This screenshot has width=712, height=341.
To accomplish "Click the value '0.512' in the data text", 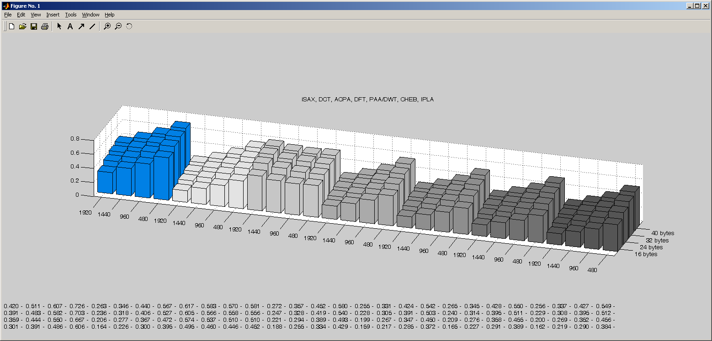I will coord(604,313).
